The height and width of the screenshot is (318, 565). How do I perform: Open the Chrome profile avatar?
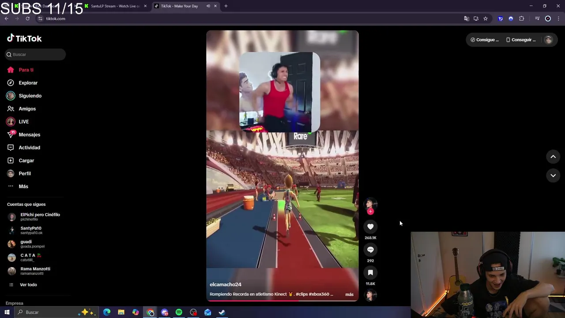548,19
